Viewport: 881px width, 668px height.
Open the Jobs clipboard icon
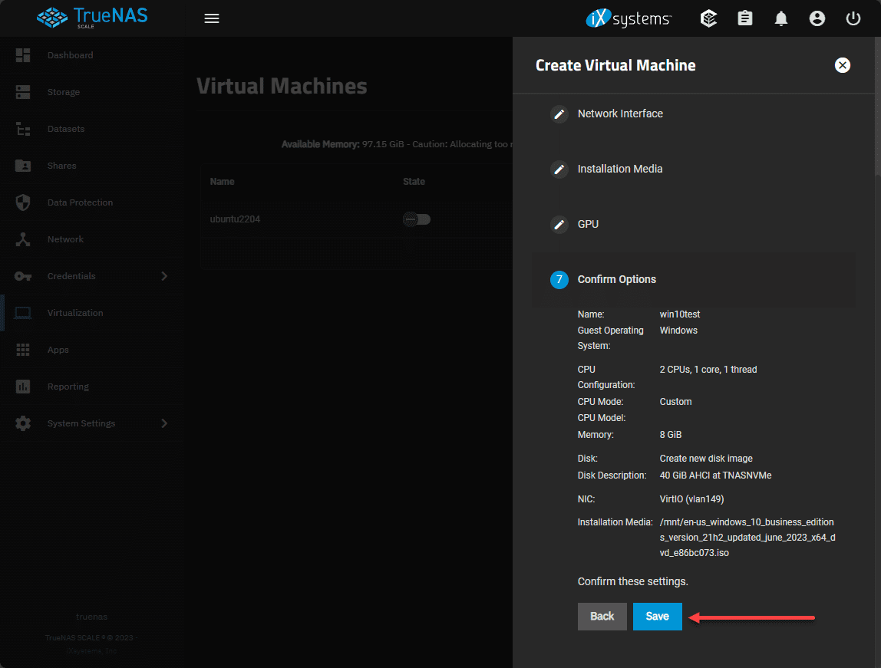pyautogui.click(x=745, y=18)
